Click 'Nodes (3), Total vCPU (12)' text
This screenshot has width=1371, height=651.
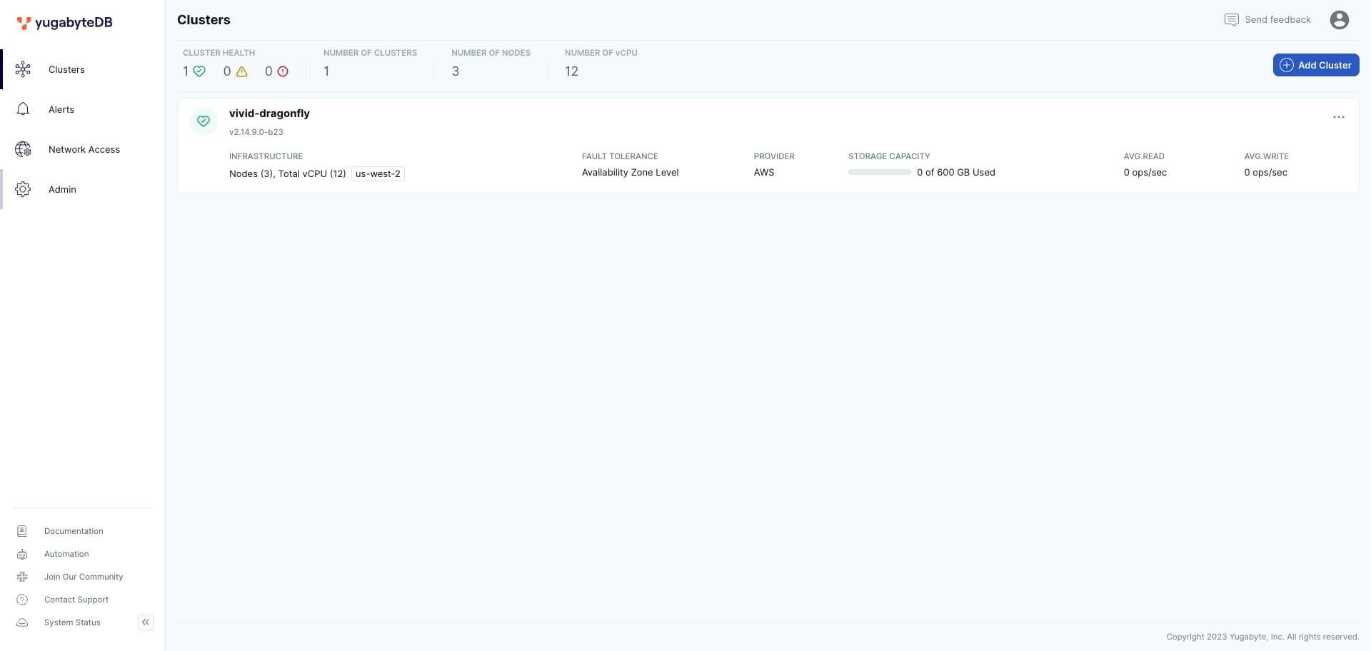tap(288, 173)
